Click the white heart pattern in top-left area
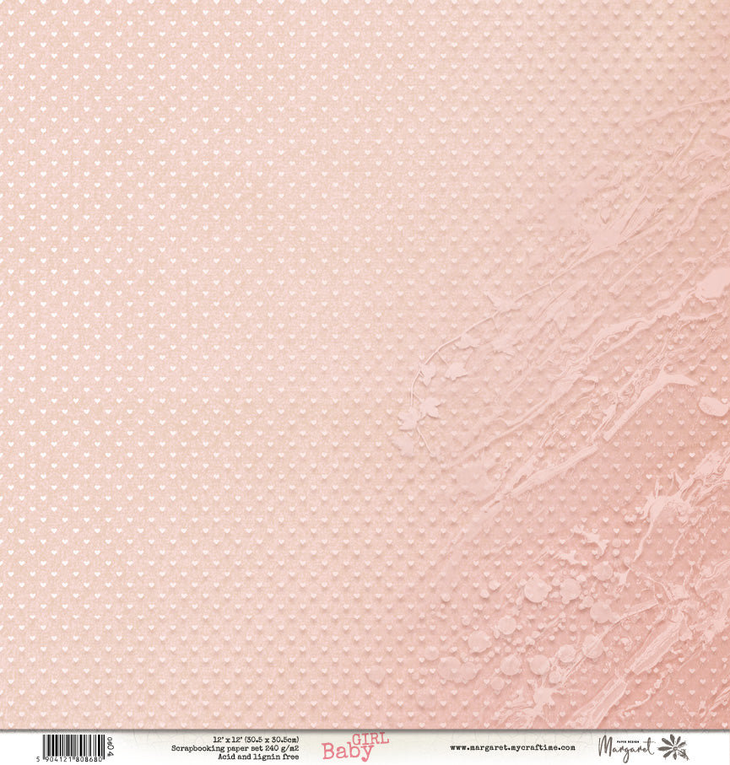This screenshot has height=765, width=730. pyautogui.click(x=101, y=101)
